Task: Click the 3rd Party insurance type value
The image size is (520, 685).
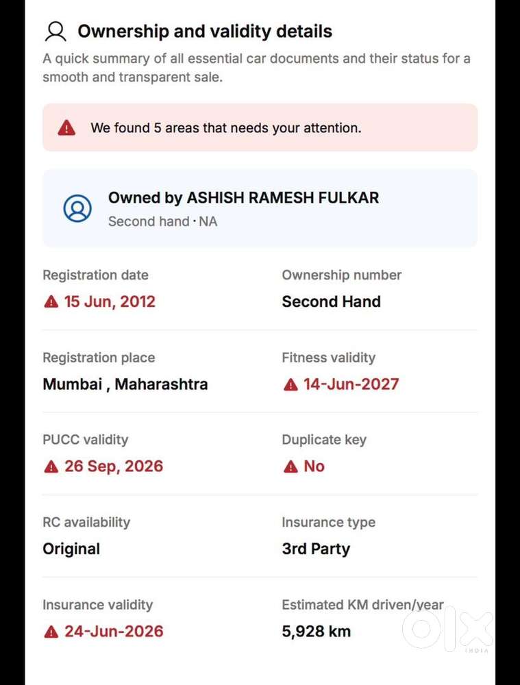Action: (316, 549)
